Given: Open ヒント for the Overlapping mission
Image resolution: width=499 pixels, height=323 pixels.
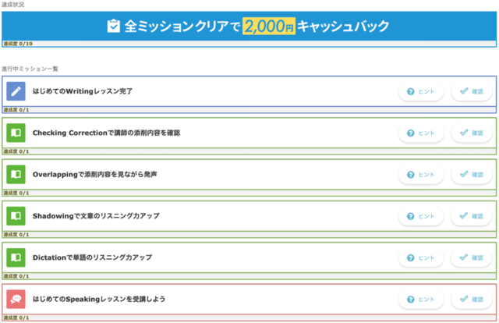Looking at the screenshot, I should (x=421, y=174).
